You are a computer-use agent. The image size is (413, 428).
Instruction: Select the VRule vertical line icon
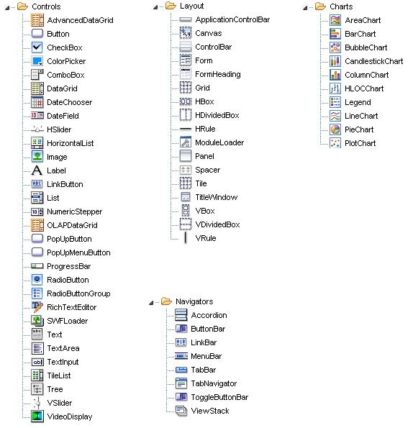(x=186, y=238)
